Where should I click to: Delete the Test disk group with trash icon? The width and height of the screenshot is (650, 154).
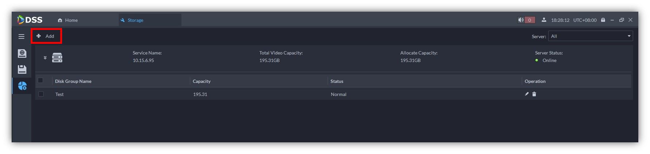pos(534,94)
